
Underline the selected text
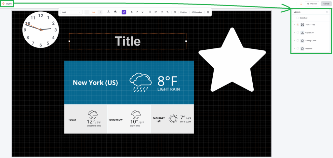(x=142, y=12)
